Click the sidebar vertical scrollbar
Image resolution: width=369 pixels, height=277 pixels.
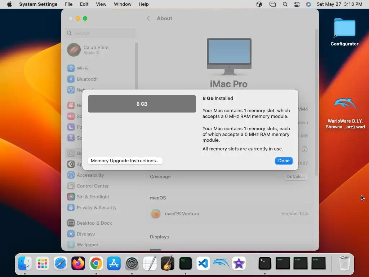pos(136,66)
